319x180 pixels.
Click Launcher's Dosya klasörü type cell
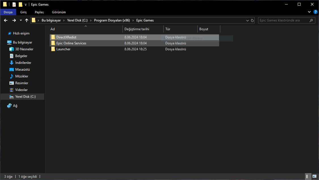point(176,49)
